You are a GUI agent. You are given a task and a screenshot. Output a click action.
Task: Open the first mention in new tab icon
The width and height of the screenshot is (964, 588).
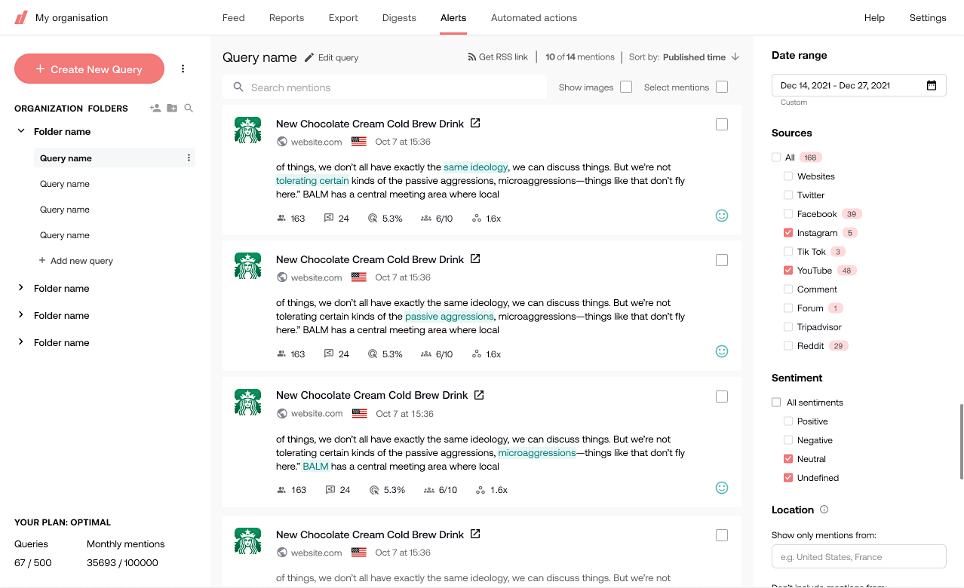coord(475,123)
